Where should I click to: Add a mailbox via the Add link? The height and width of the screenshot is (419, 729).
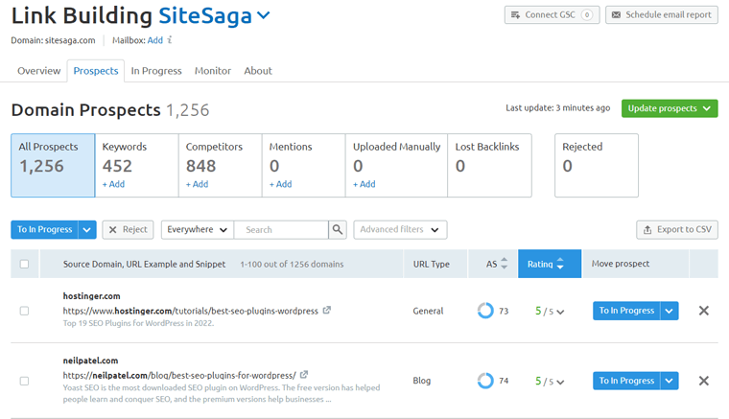[154, 40]
